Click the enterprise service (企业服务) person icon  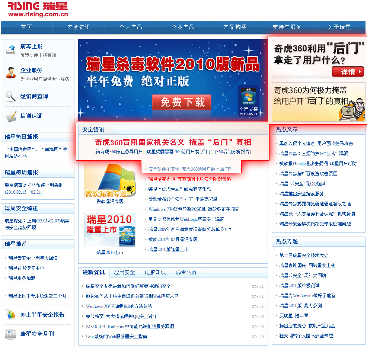11,73
